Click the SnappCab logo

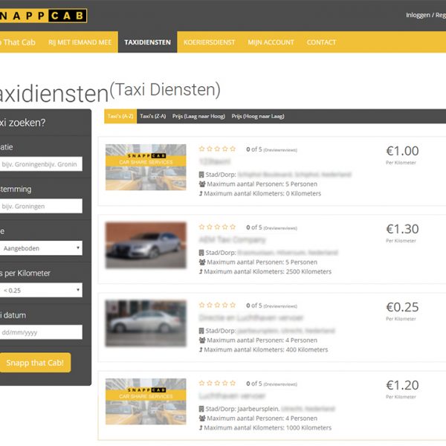pos(43,16)
